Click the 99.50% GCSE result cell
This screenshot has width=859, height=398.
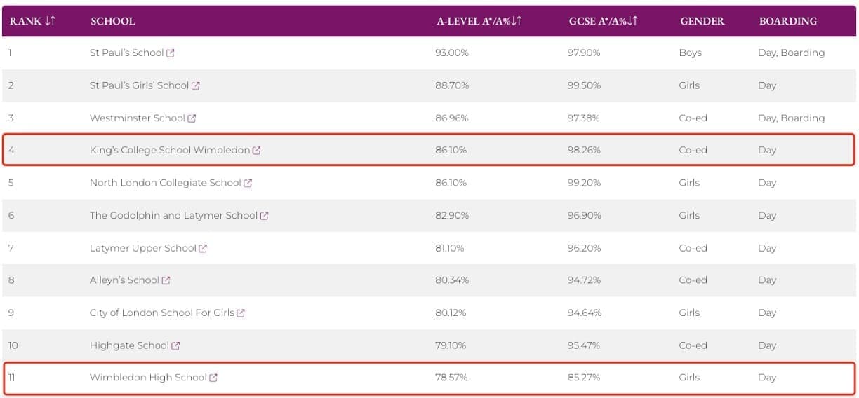click(x=584, y=85)
